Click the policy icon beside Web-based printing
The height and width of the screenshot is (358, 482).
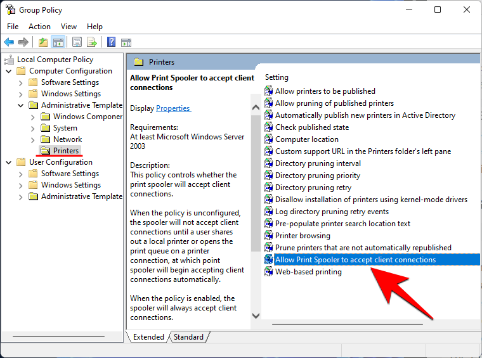pos(268,271)
